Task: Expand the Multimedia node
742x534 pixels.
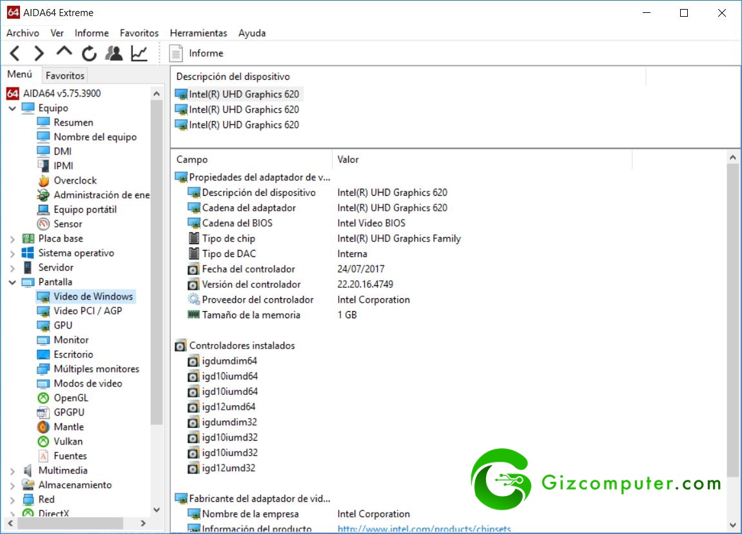Action: pyautogui.click(x=12, y=471)
